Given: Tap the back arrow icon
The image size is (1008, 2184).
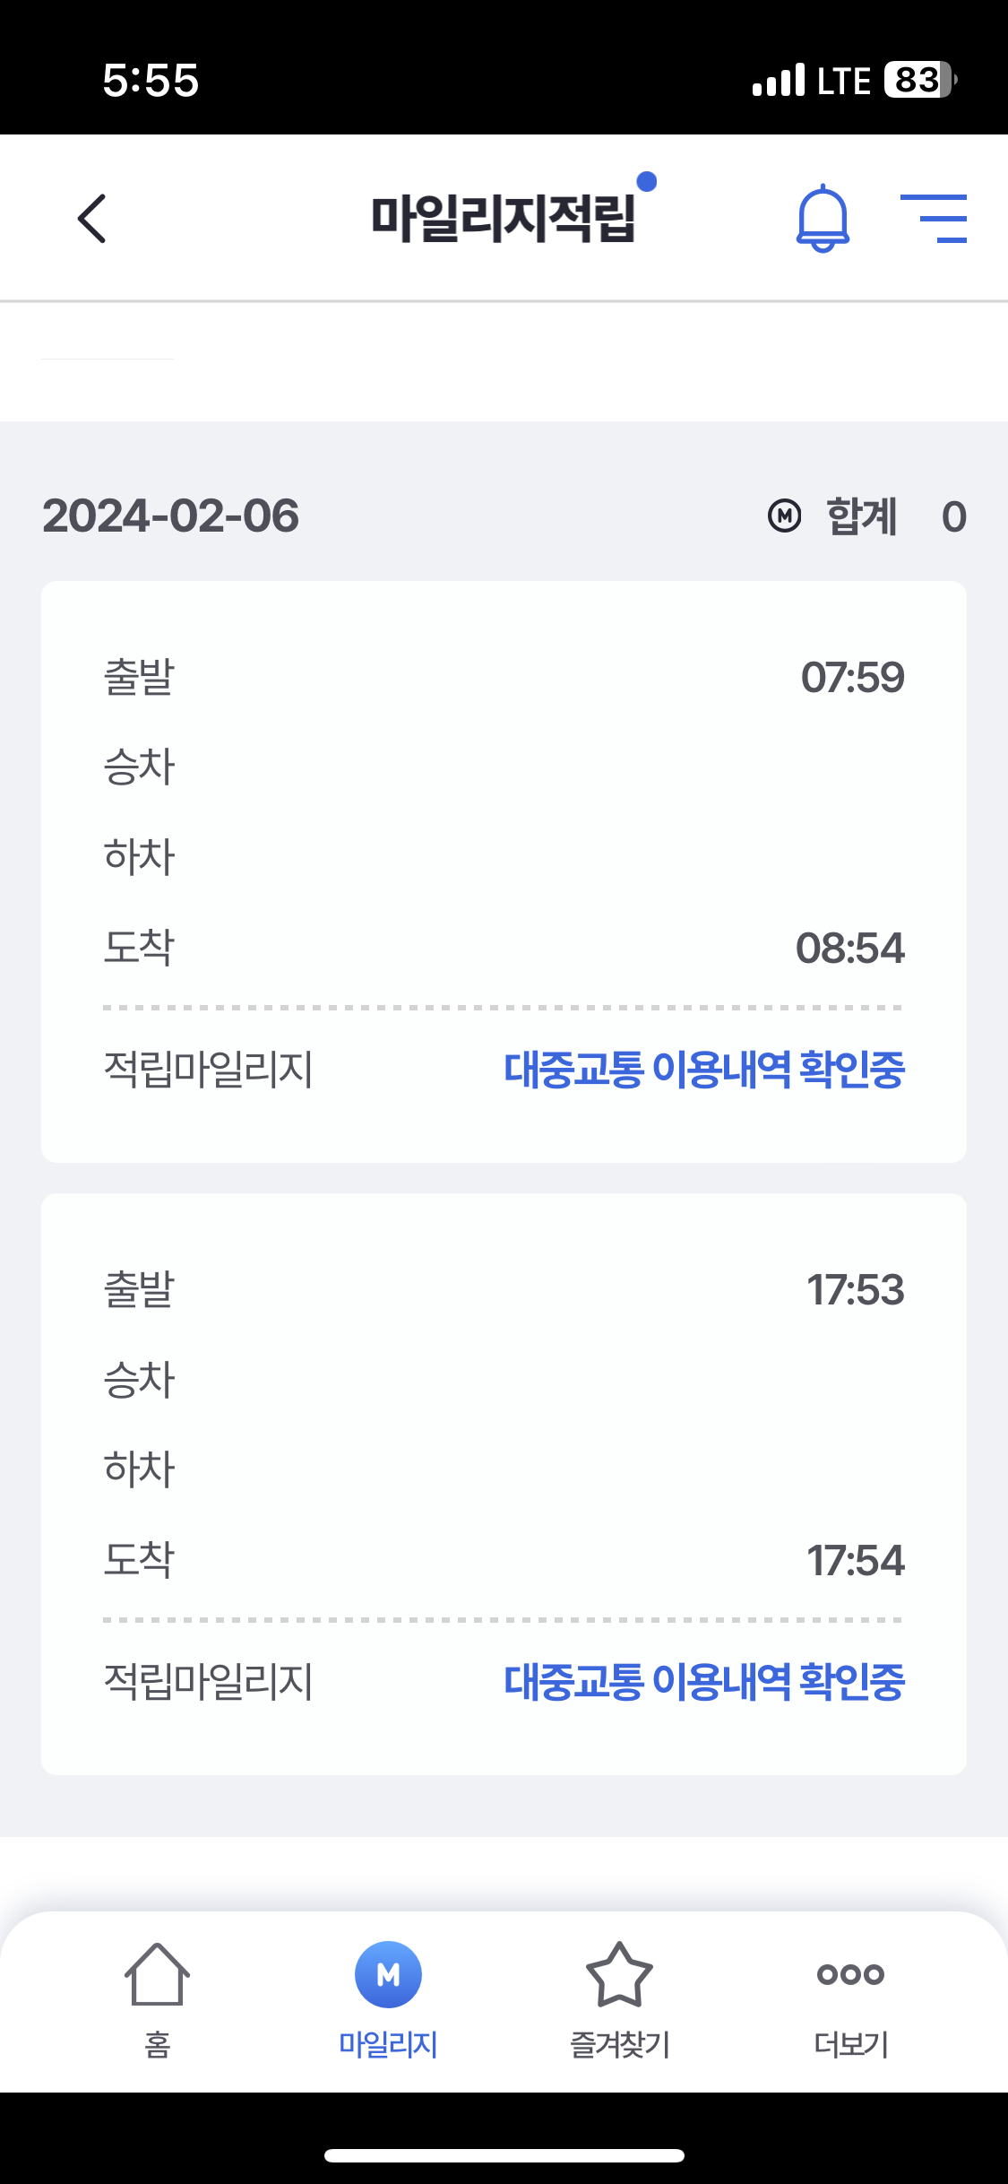Looking at the screenshot, I should tap(92, 219).
